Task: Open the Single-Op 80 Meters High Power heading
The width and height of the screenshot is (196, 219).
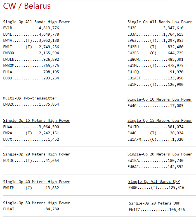Action: (36, 203)
